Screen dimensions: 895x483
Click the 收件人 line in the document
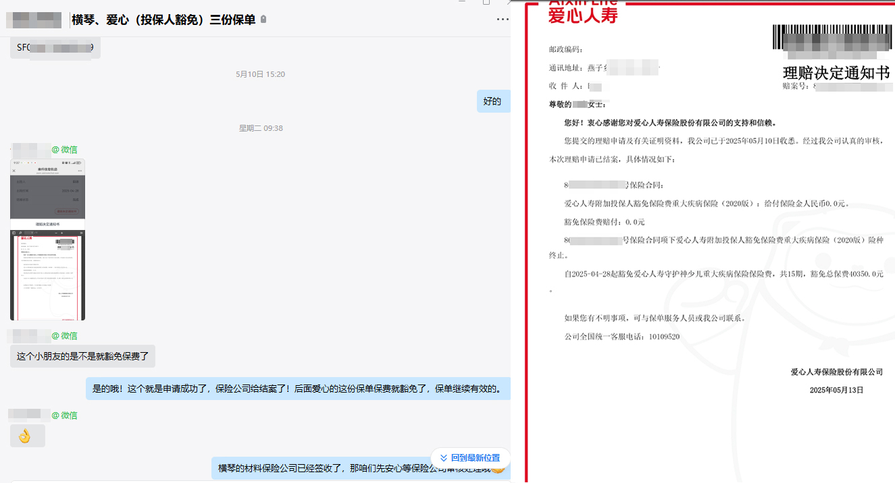click(x=580, y=86)
